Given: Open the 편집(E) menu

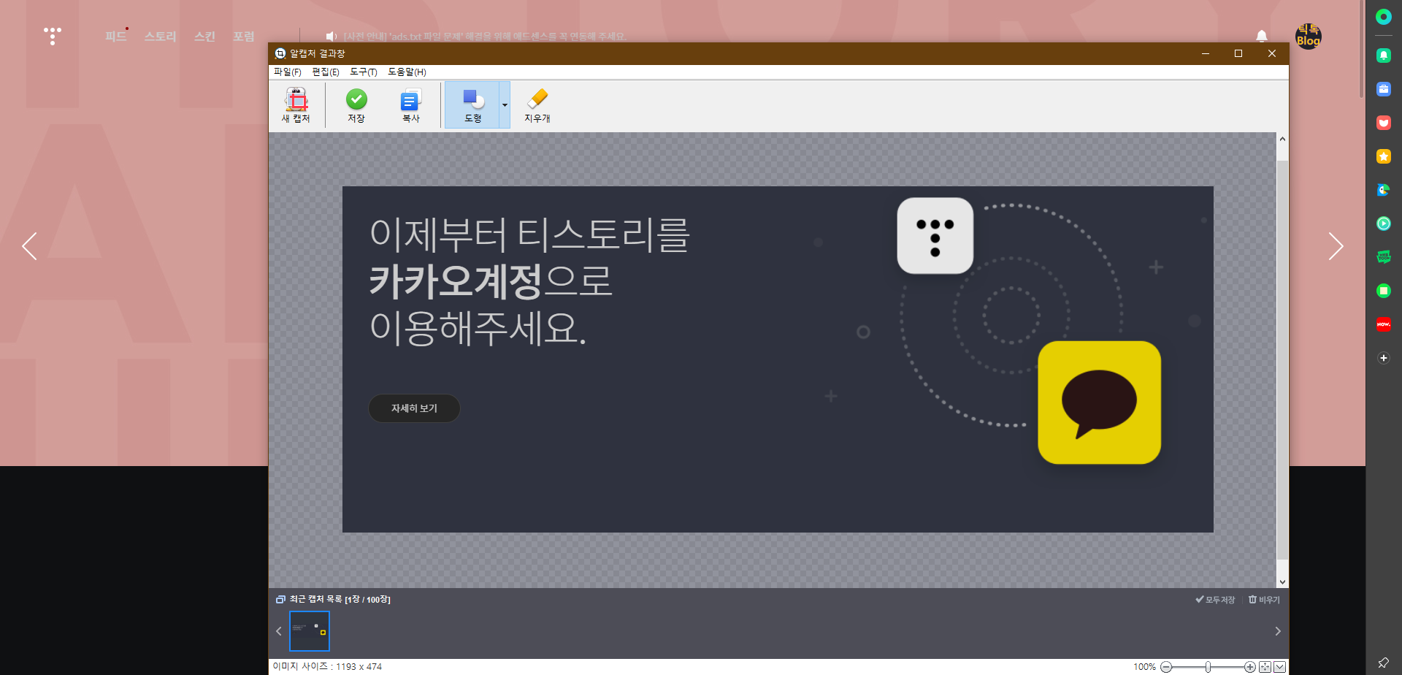Looking at the screenshot, I should [326, 72].
